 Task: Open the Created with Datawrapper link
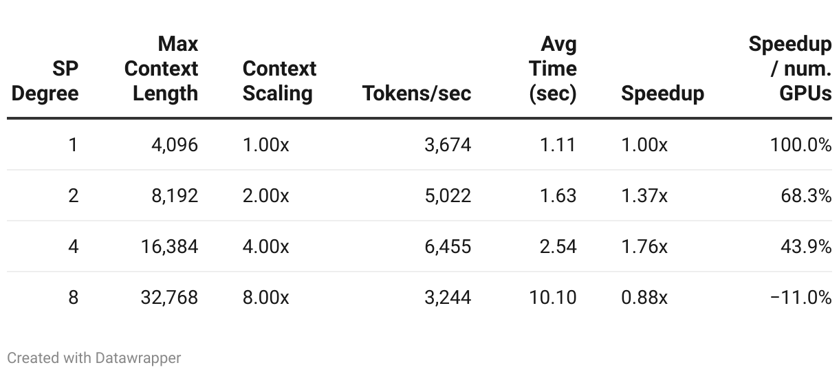click(94, 357)
